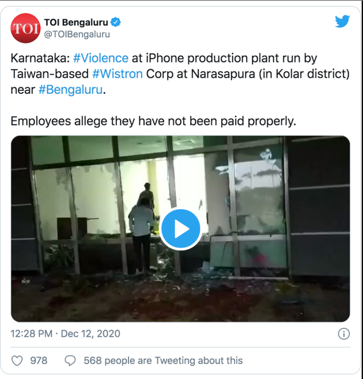
Task: Open the 12:28 PM Dec 12, 2020 timestamp
Action: pos(65,334)
